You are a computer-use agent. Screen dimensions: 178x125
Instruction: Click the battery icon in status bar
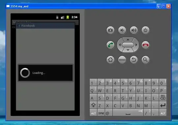68,17
